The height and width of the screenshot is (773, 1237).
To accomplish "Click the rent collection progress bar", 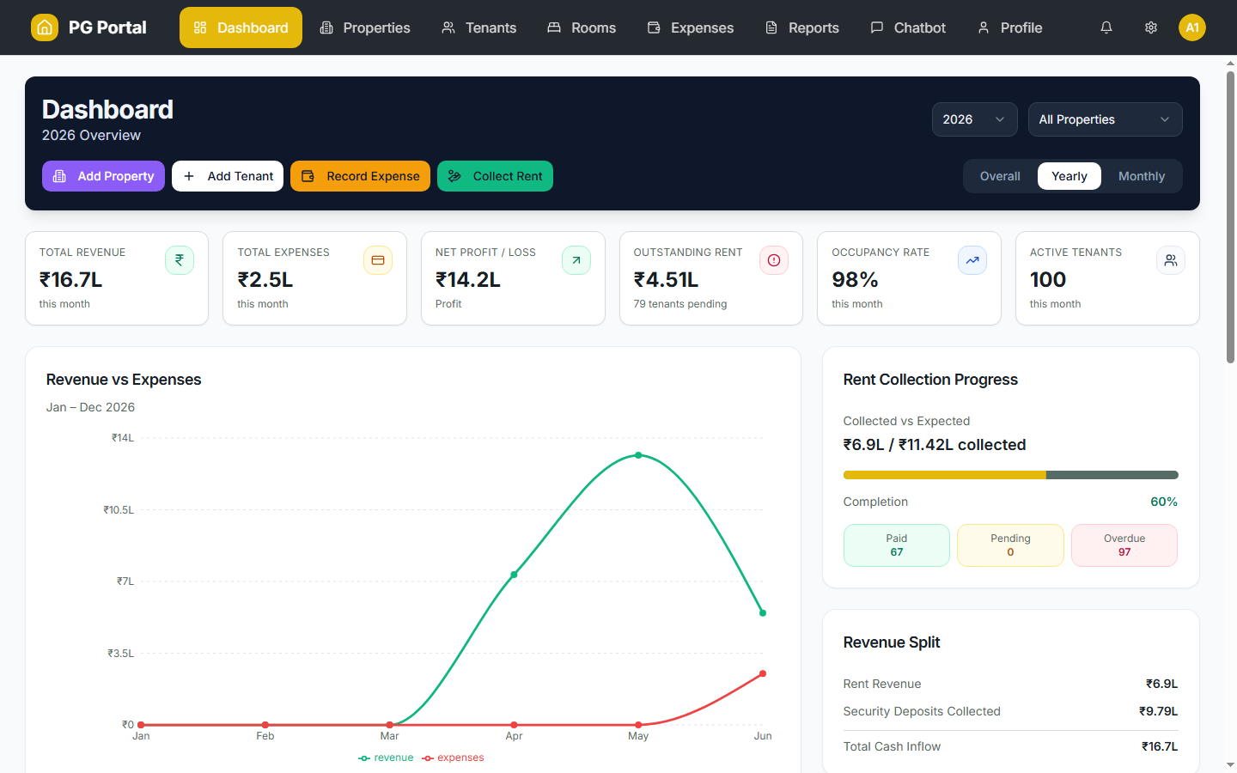I will 1010,475.
